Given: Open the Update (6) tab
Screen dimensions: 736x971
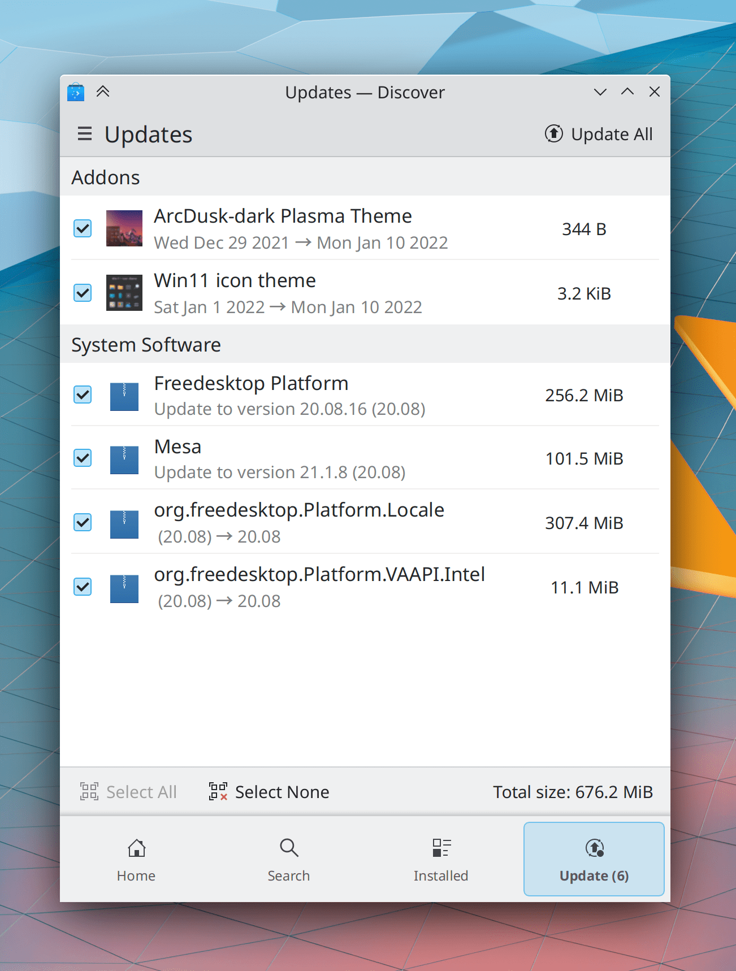Looking at the screenshot, I should pyautogui.click(x=594, y=859).
